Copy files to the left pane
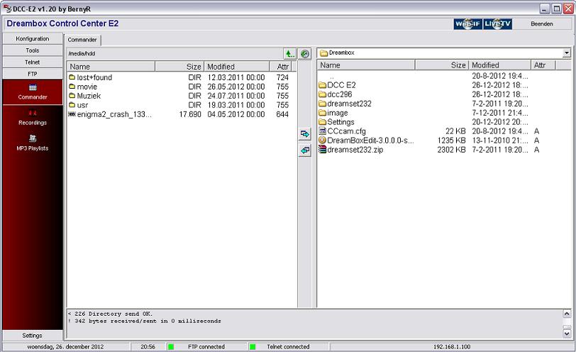This screenshot has height=352, width=576. coord(304,150)
